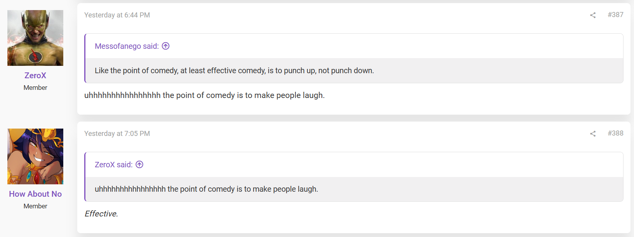Image resolution: width=634 pixels, height=237 pixels.
Task: Click the share icon on post #387
Action: point(593,15)
